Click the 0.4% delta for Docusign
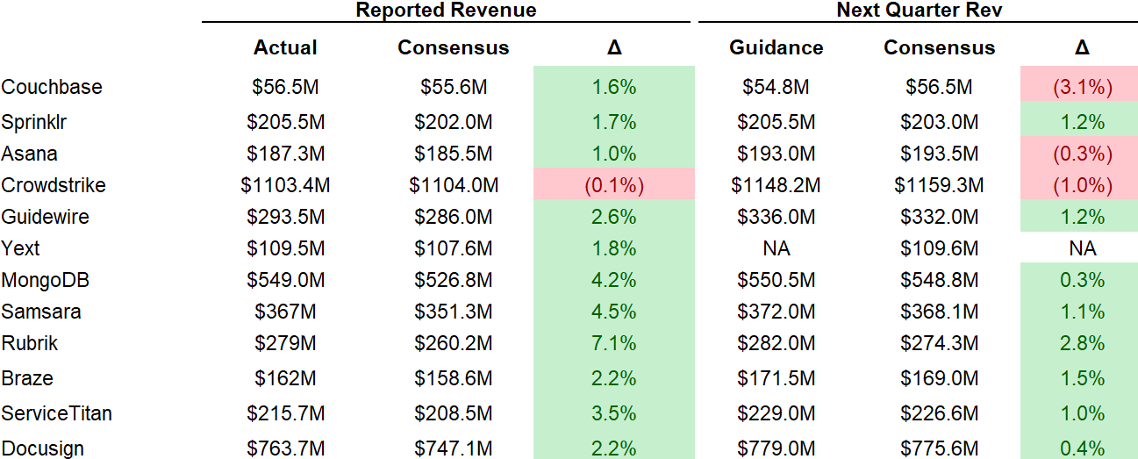Screen dimensions: 1138x459 1078,445
